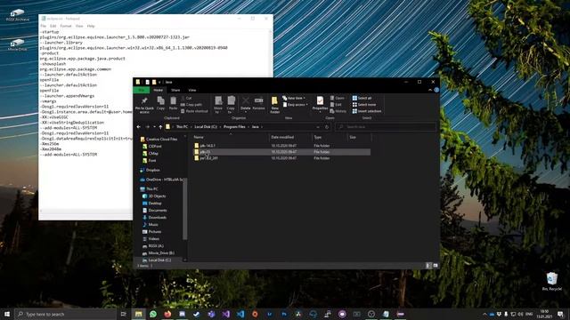
Task: Open Easy access dropdown
Action: click(295, 105)
